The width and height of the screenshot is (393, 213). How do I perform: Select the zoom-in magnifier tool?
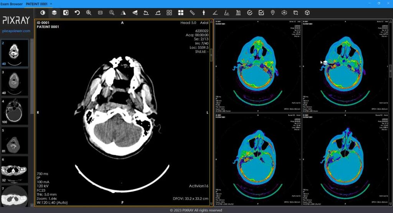click(89, 13)
